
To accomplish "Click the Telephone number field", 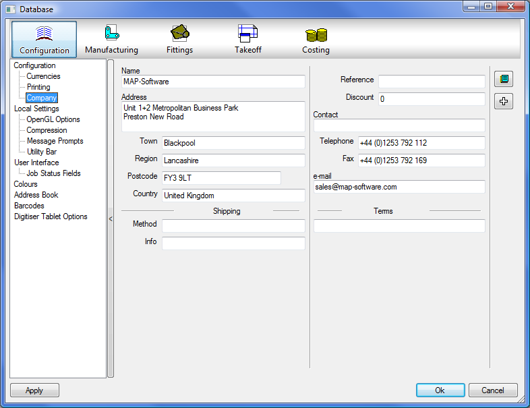I will click(x=421, y=143).
